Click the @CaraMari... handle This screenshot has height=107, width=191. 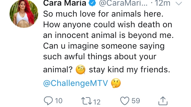click(x=123, y=3)
